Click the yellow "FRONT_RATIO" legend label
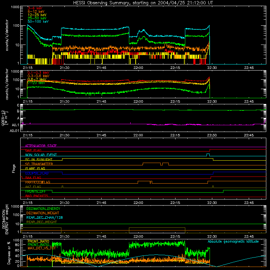Viewport: 270px width, 270px height. (38, 241)
